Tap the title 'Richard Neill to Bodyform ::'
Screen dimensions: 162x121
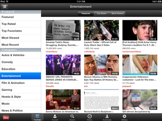[x=99, y=112]
